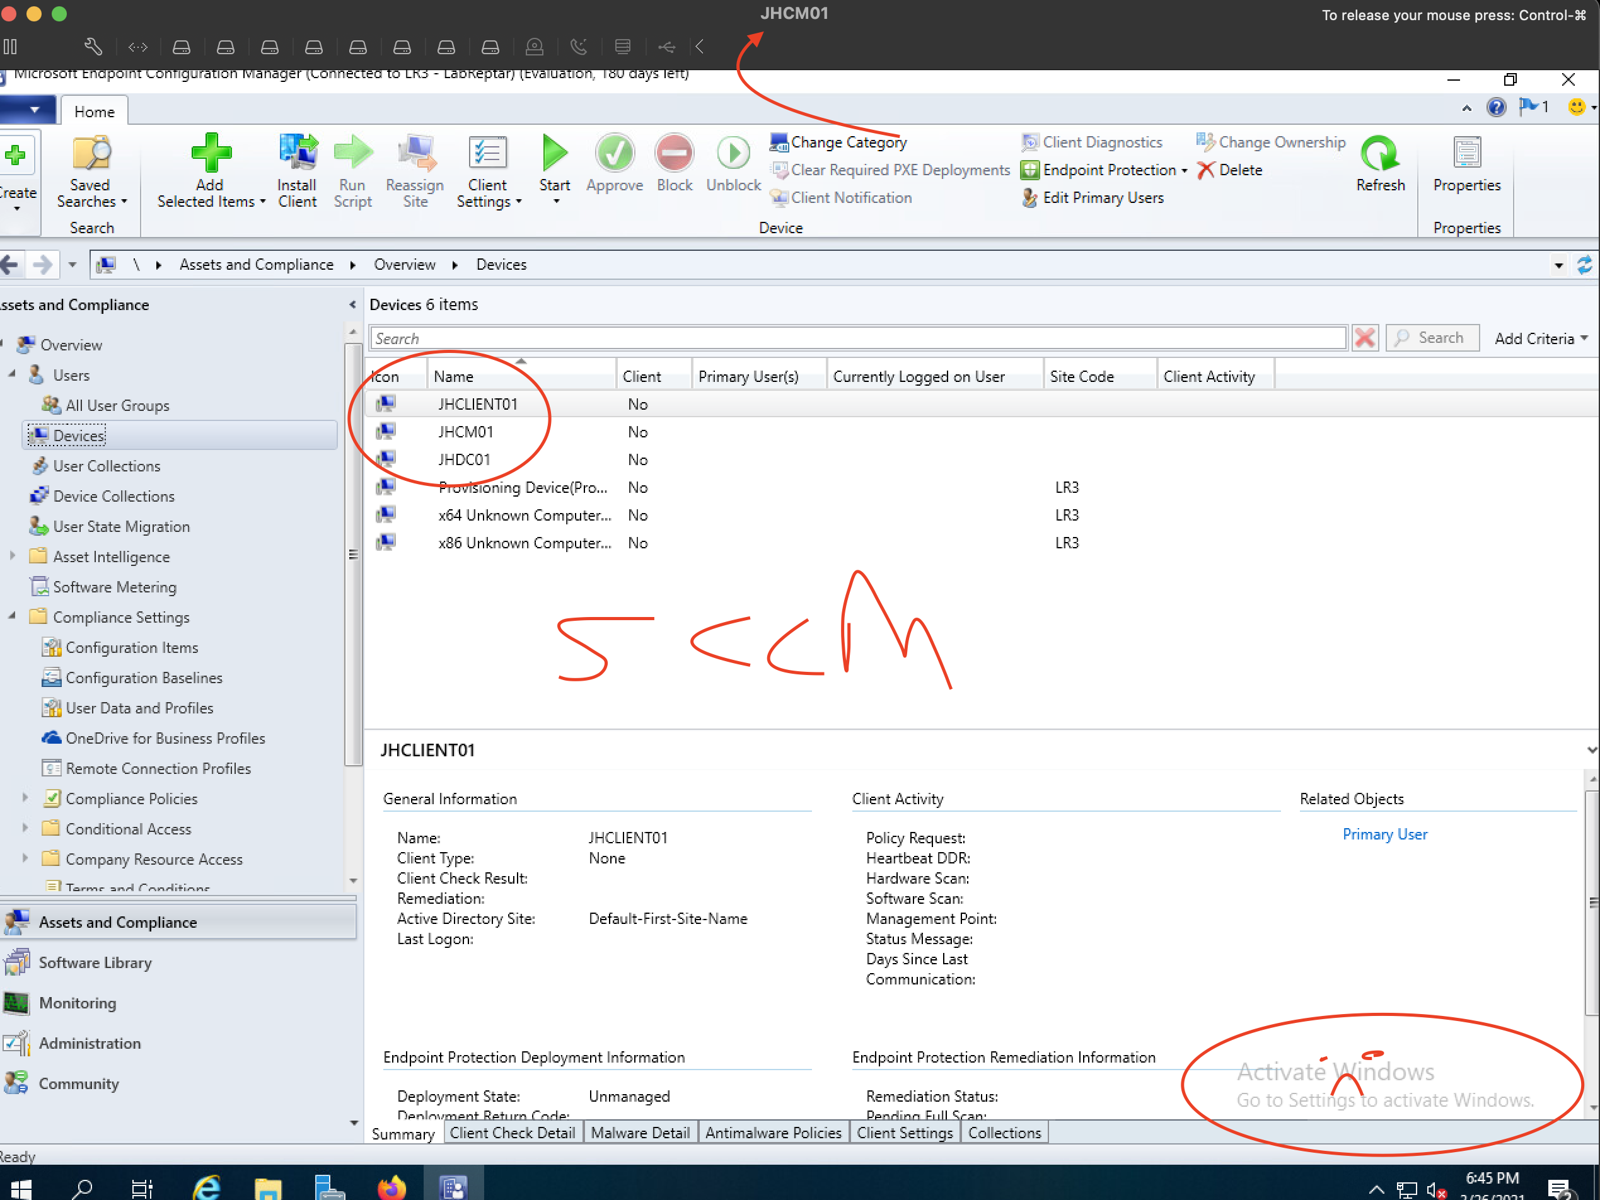Select the JHDC01 device row
This screenshot has height=1200, width=1600.
pyautogui.click(x=981, y=459)
